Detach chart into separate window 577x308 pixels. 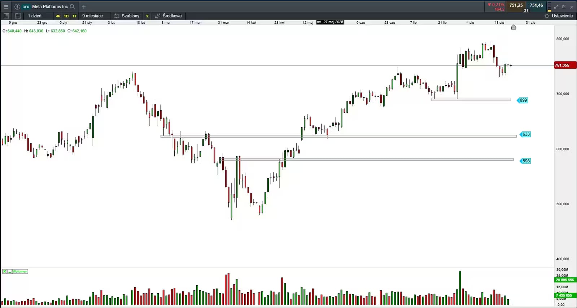click(x=564, y=6)
